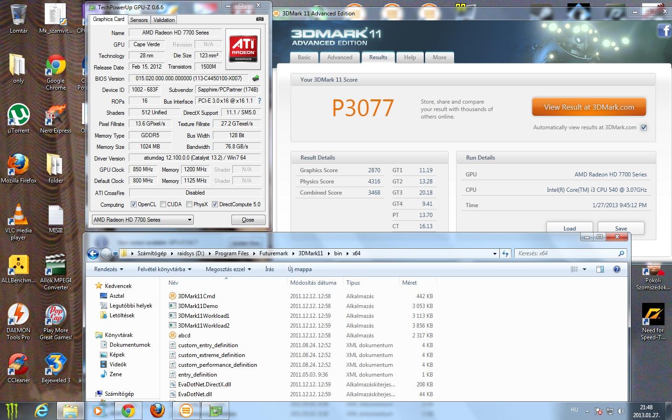Open Basic tab in 3DMark
672x420 pixels.
[x=304, y=57]
